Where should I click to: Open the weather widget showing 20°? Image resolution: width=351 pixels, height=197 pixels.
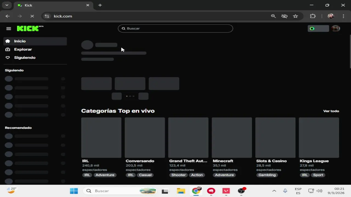[12, 190]
